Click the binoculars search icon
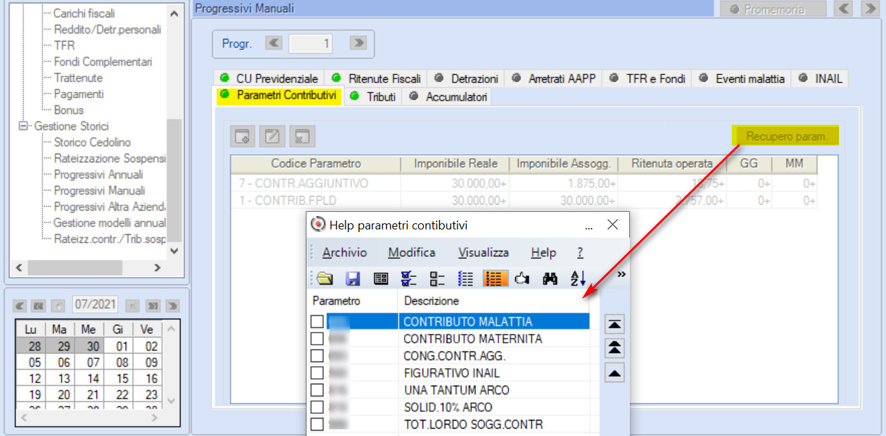The image size is (886, 436). [x=550, y=278]
